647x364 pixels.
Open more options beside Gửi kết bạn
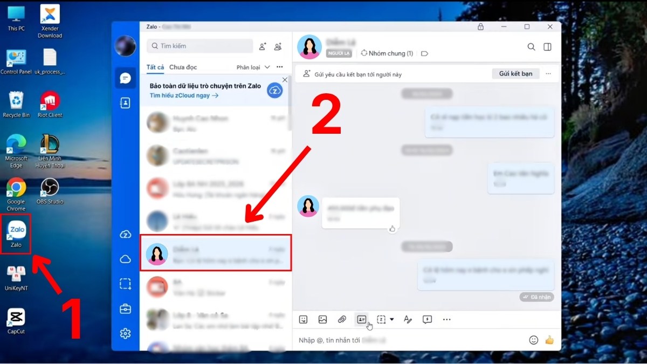tap(548, 73)
